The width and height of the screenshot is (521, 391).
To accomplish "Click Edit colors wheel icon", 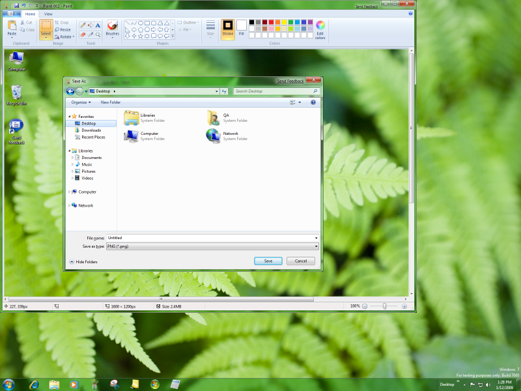I will pos(320,25).
